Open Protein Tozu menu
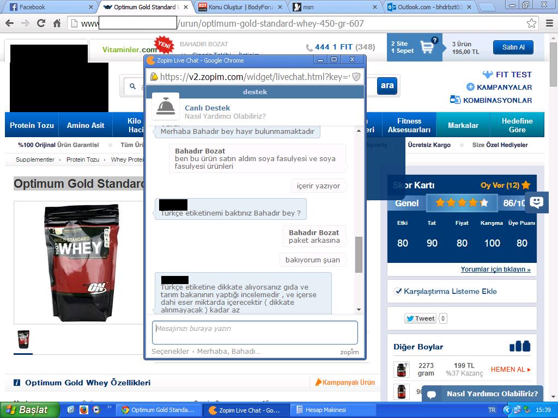The height and width of the screenshot is (418, 558). point(32,125)
